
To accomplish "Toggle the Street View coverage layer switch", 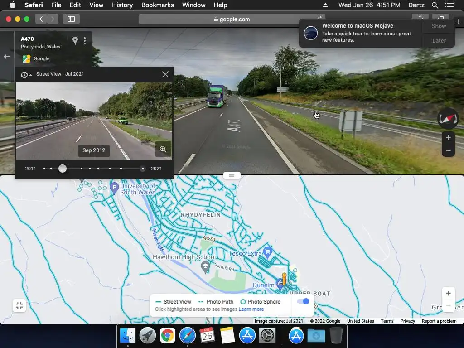I will coord(303,301).
